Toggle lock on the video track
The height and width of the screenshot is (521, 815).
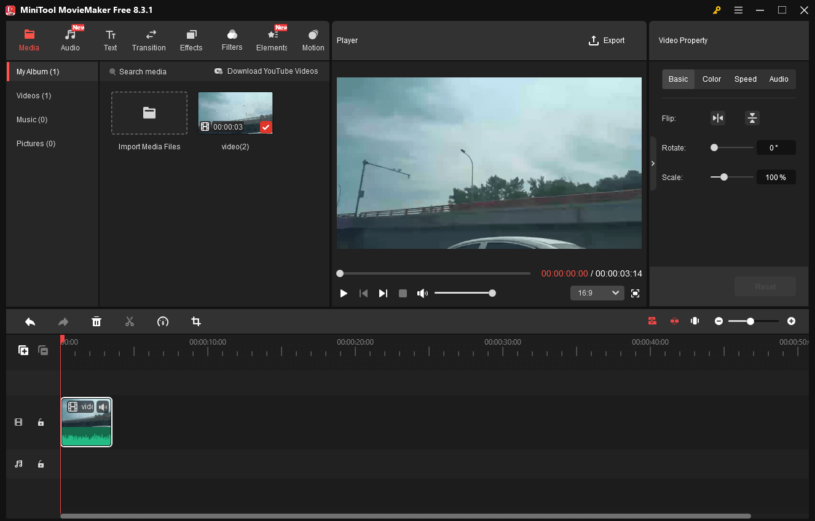pyautogui.click(x=41, y=422)
